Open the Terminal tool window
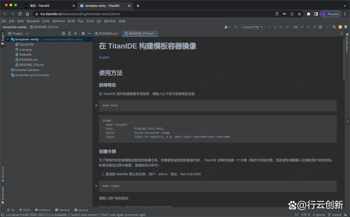350x217 pixels. (x=62, y=210)
